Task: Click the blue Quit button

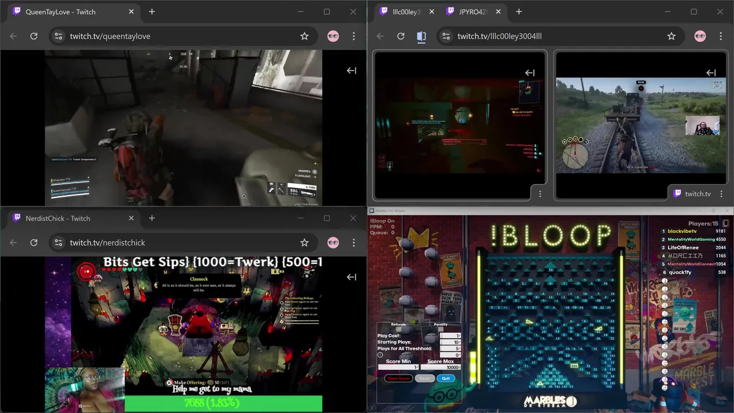Action: [446, 378]
